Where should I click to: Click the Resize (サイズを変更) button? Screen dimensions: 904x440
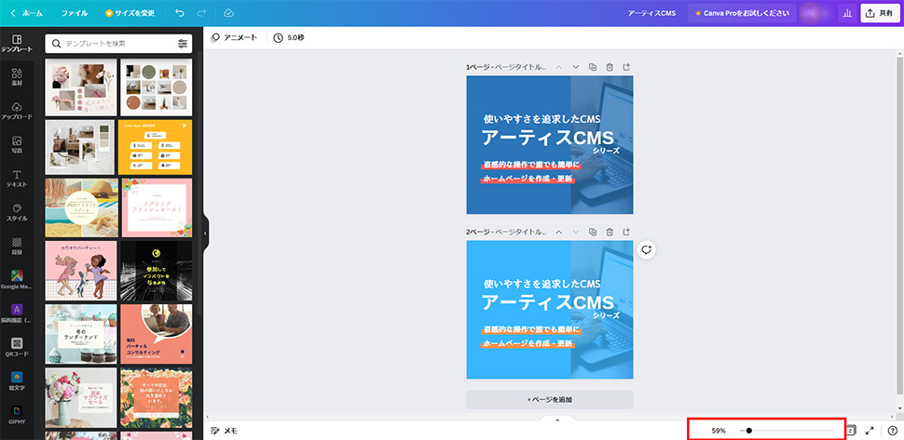coord(130,13)
